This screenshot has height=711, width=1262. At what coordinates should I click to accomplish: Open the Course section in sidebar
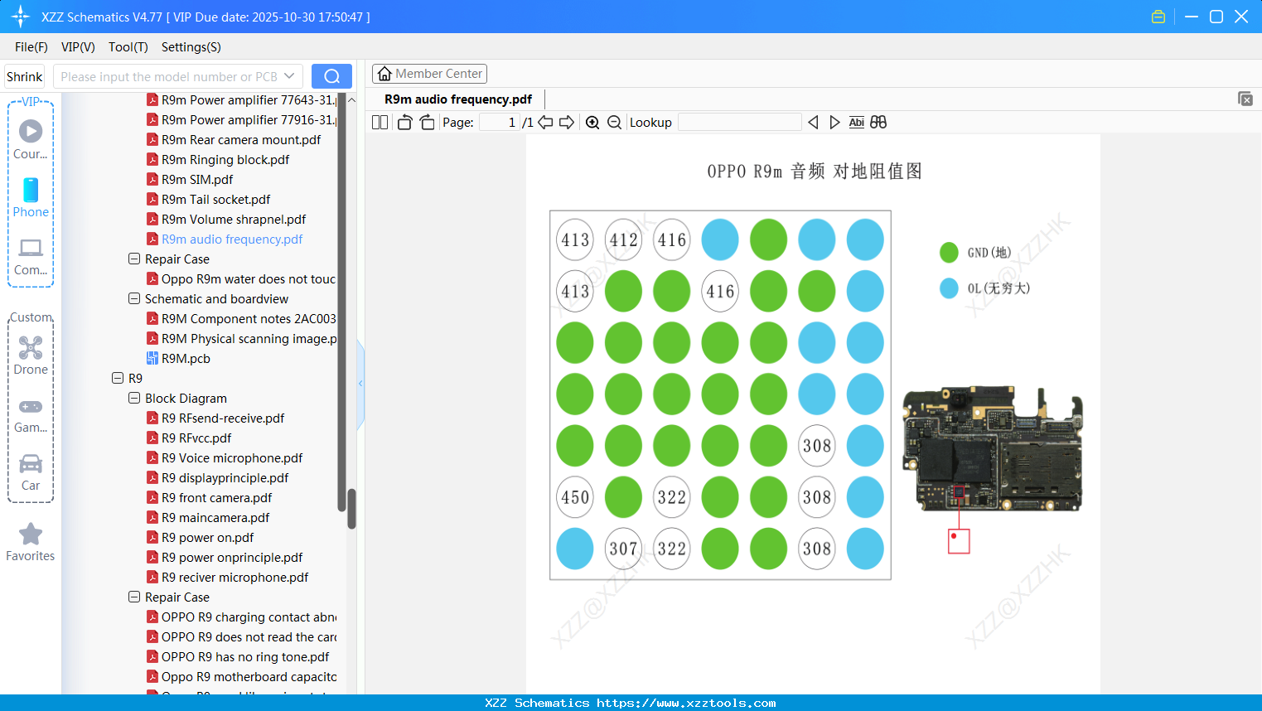[x=31, y=139]
